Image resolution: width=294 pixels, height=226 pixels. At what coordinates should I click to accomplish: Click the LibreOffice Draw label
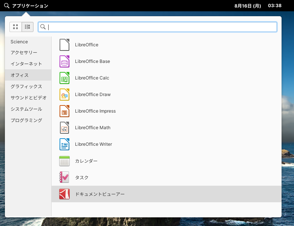93,95
